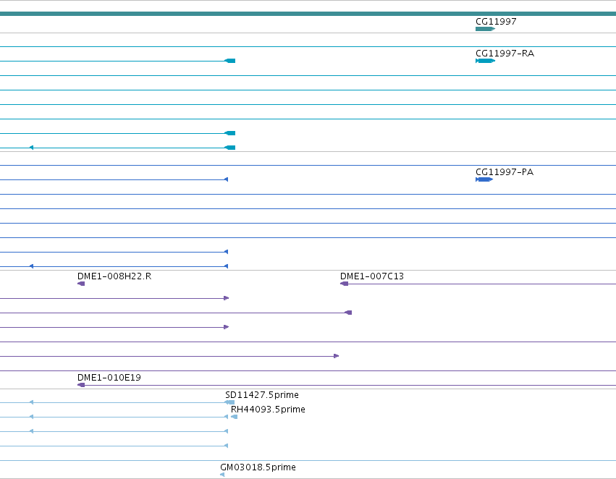Click the CG11997-PA label text
Image resolution: width=616 pixels, height=479 pixels.
click(505, 172)
